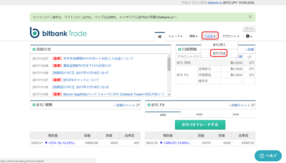
Task: Click the 評価損益 row label
Action: (205, 75)
